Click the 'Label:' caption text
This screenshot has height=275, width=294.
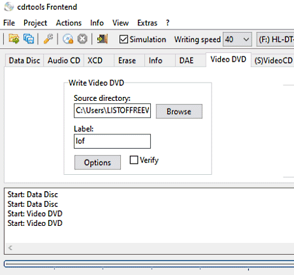point(84,129)
